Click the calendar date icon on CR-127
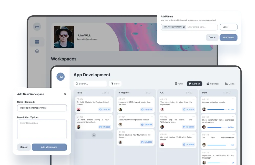The width and height of the screenshot is (255, 165). click(x=142, y=125)
